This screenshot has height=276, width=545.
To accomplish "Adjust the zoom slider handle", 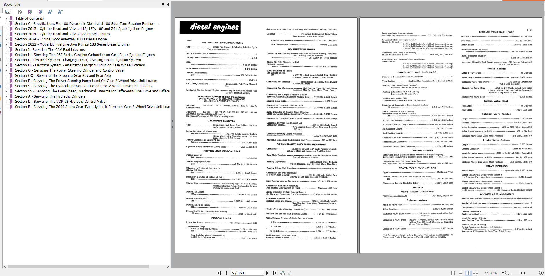I will point(521,273).
